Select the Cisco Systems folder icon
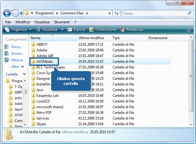 coord(33,73)
